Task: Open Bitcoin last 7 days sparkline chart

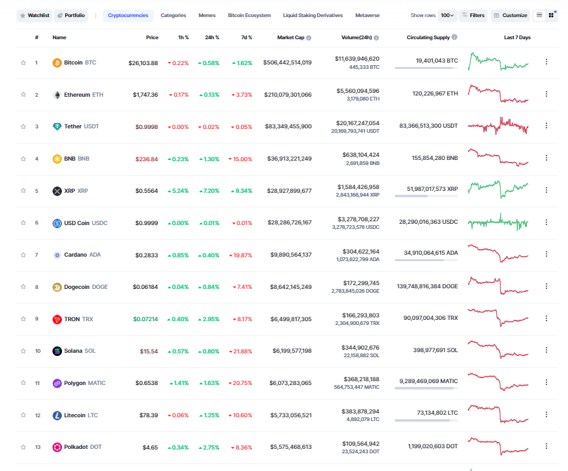Action: (x=498, y=61)
